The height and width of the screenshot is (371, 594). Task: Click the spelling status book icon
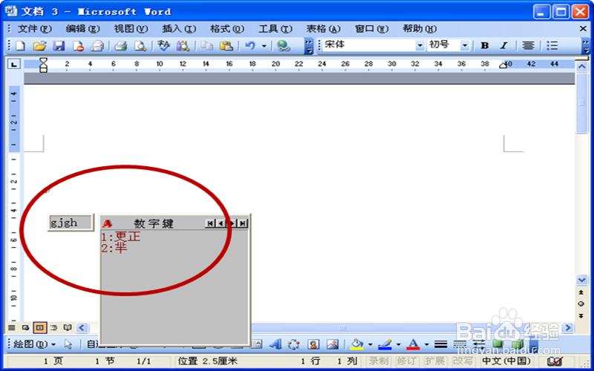[555, 361]
